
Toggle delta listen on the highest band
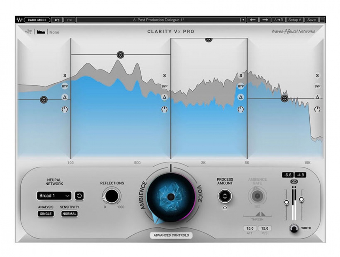click(x=317, y=97)
